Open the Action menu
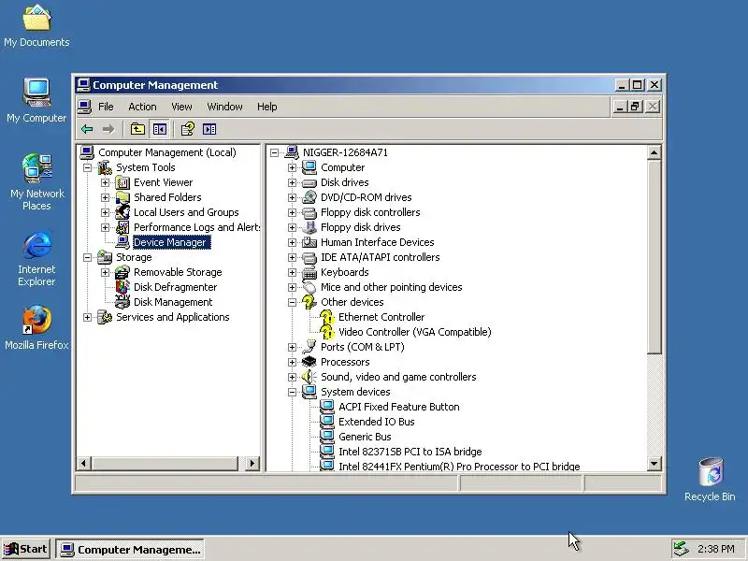The height and width of the screenshot is (561, 748). pos(142,107)
